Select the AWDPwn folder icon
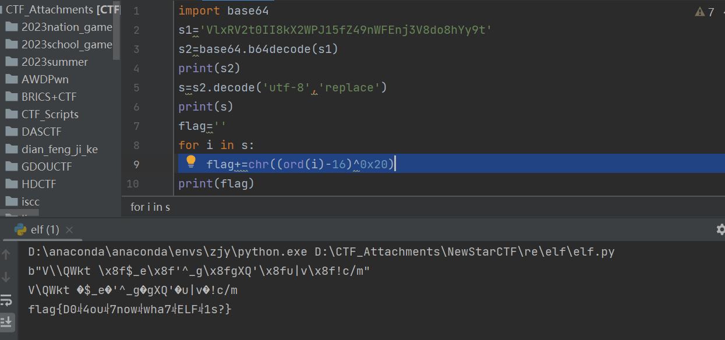This screenshot has width=725, height=340. coord(12,79)
